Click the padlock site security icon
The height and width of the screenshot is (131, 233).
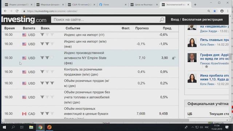click(24, 11)
